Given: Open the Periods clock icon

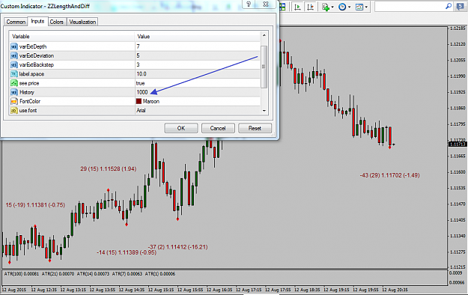Looking at the screenshot, I should 342,7.
